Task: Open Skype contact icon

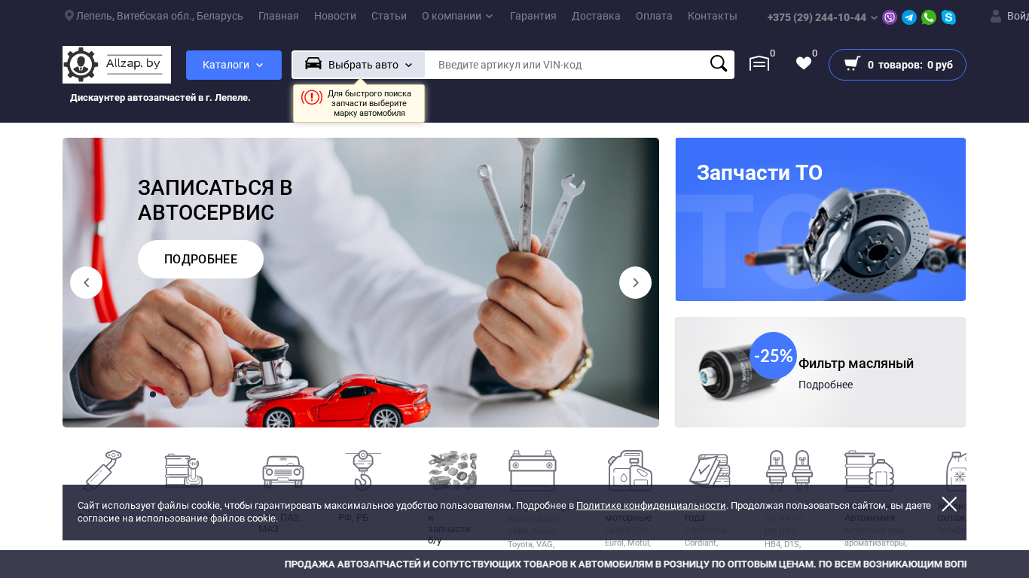Action: pyautogui.click(x=948, y=17)
